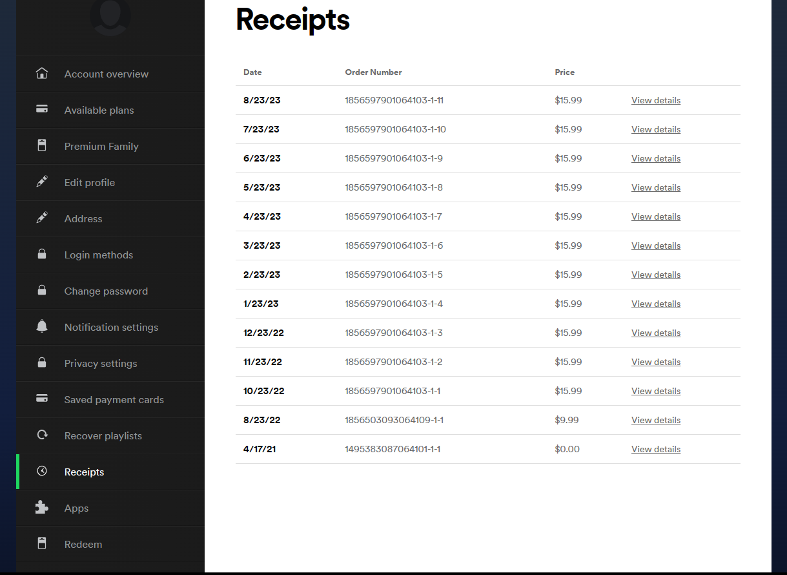Click the puzzle piece Apps icon
Viewport: 787px width, 575px height.
42,508
